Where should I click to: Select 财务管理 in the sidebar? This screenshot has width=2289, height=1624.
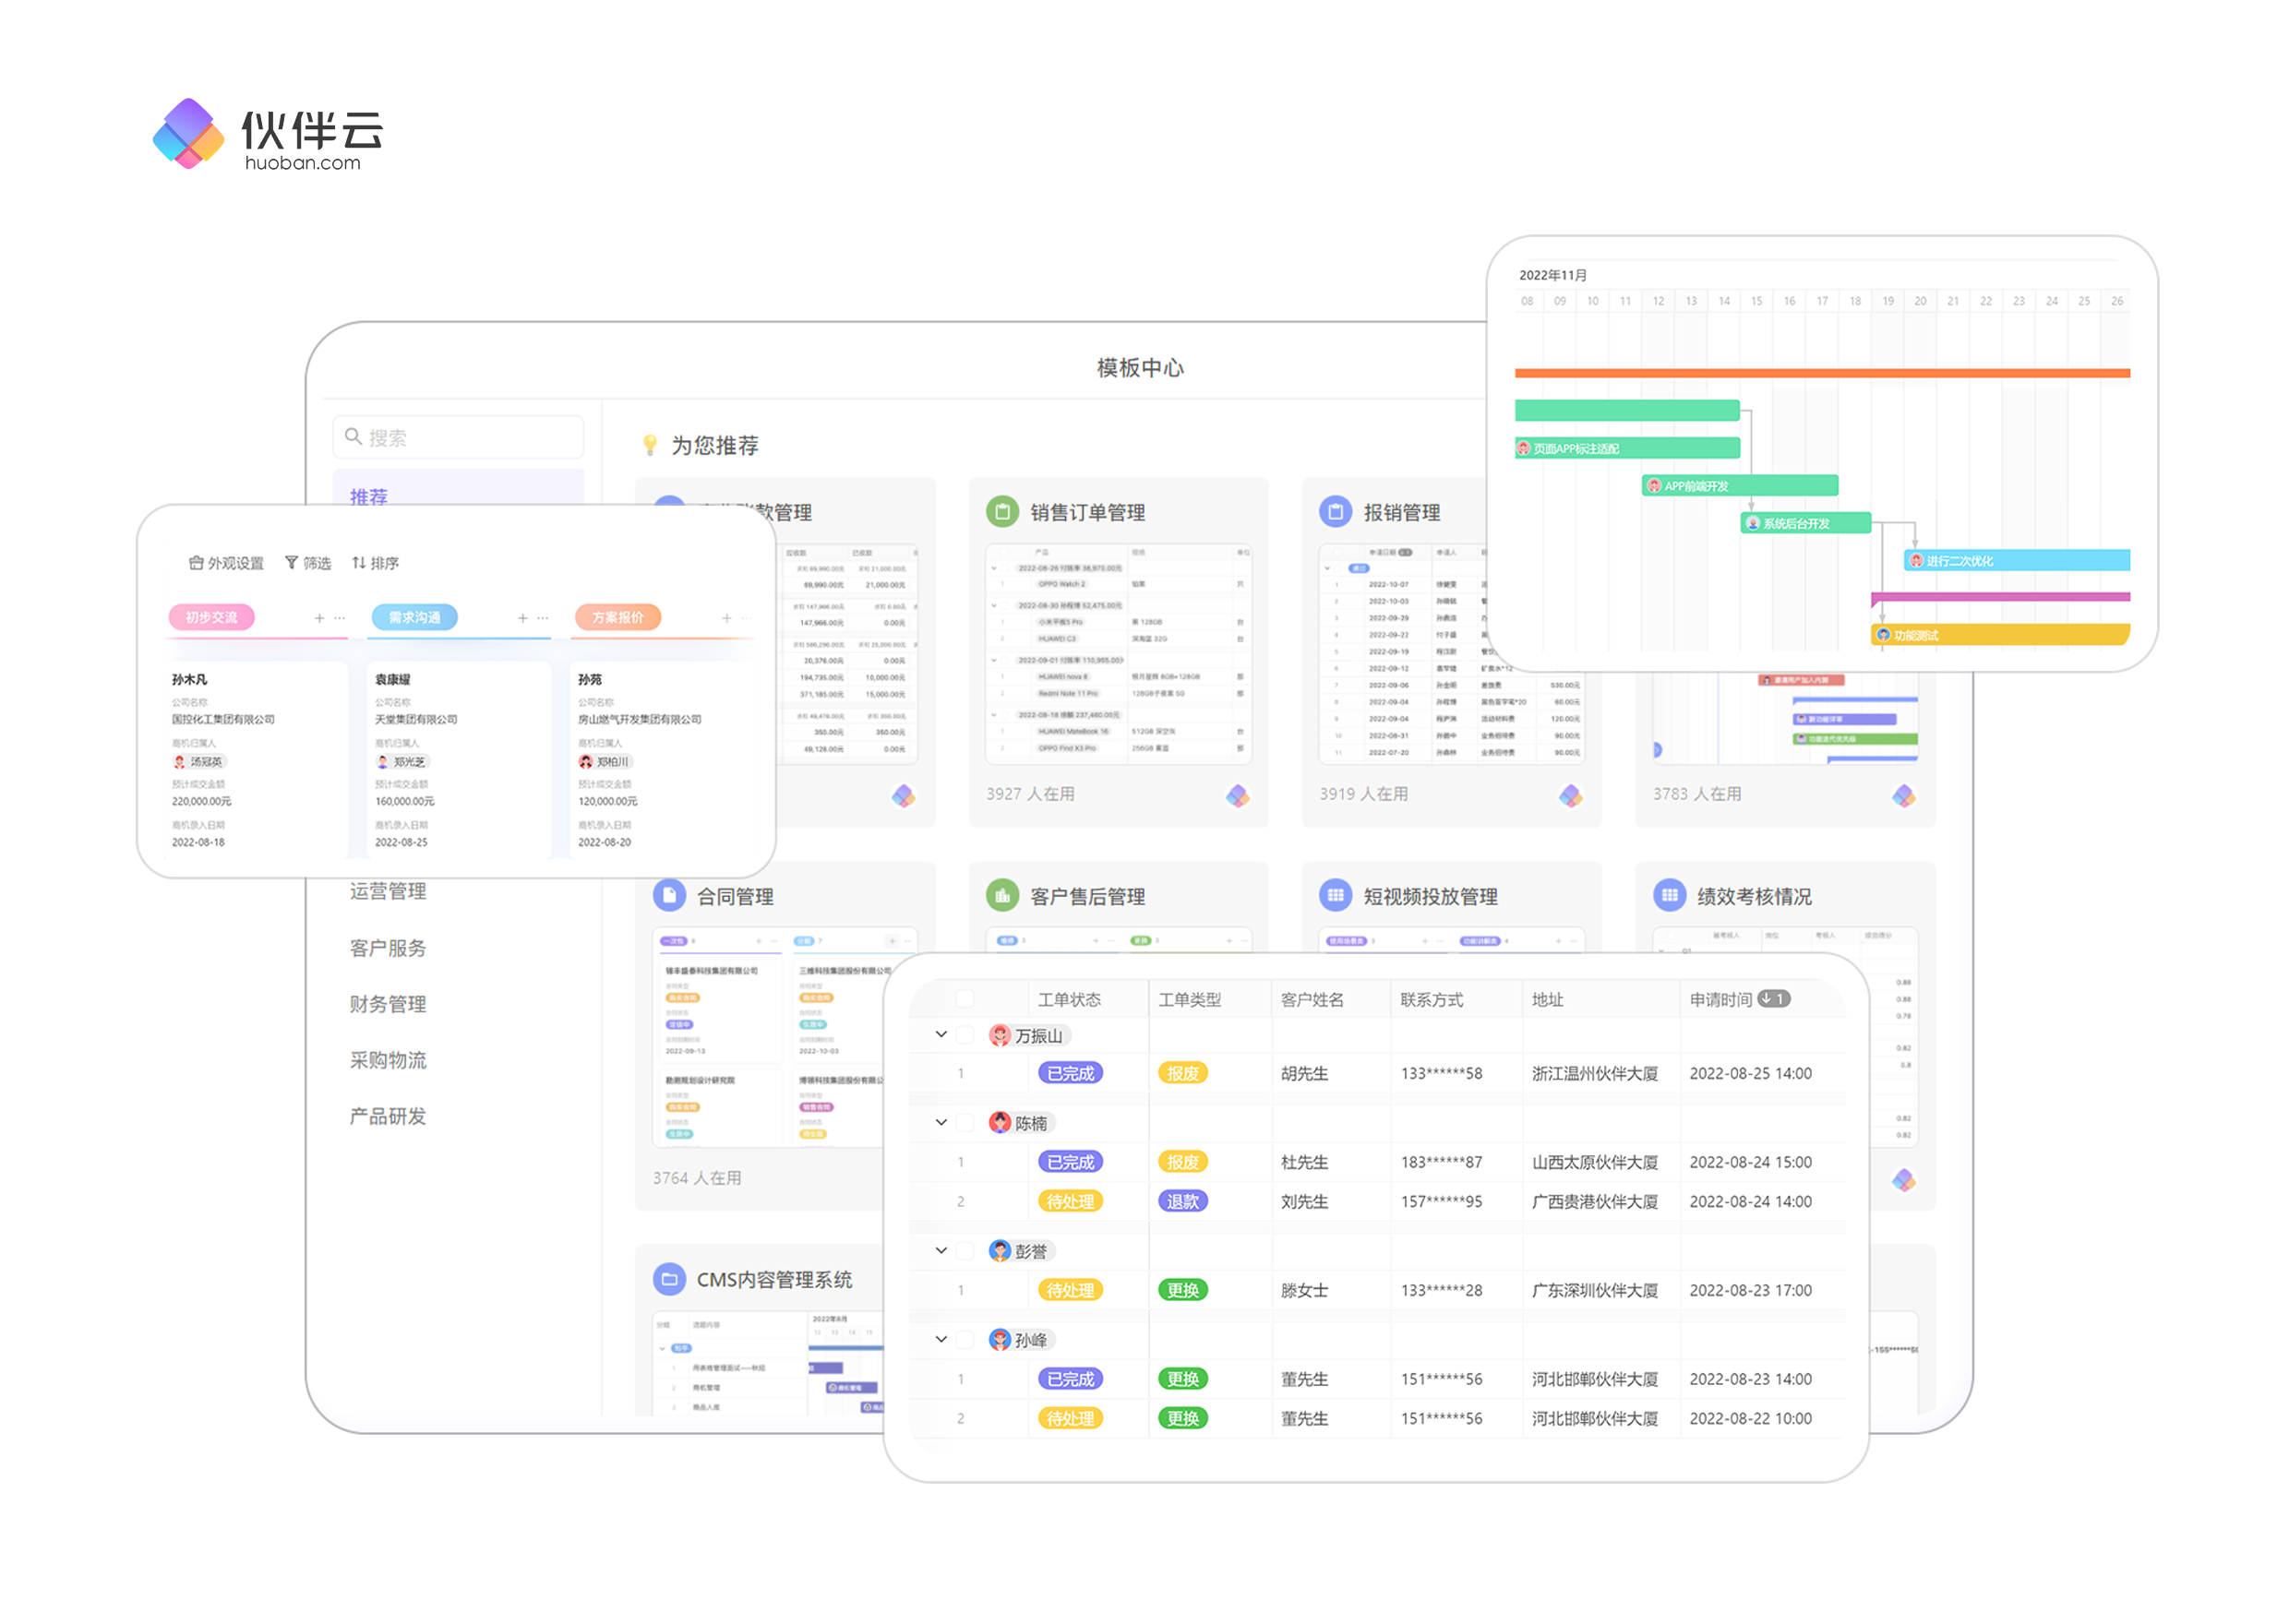pyautogui.click(x=387, y=1003)
